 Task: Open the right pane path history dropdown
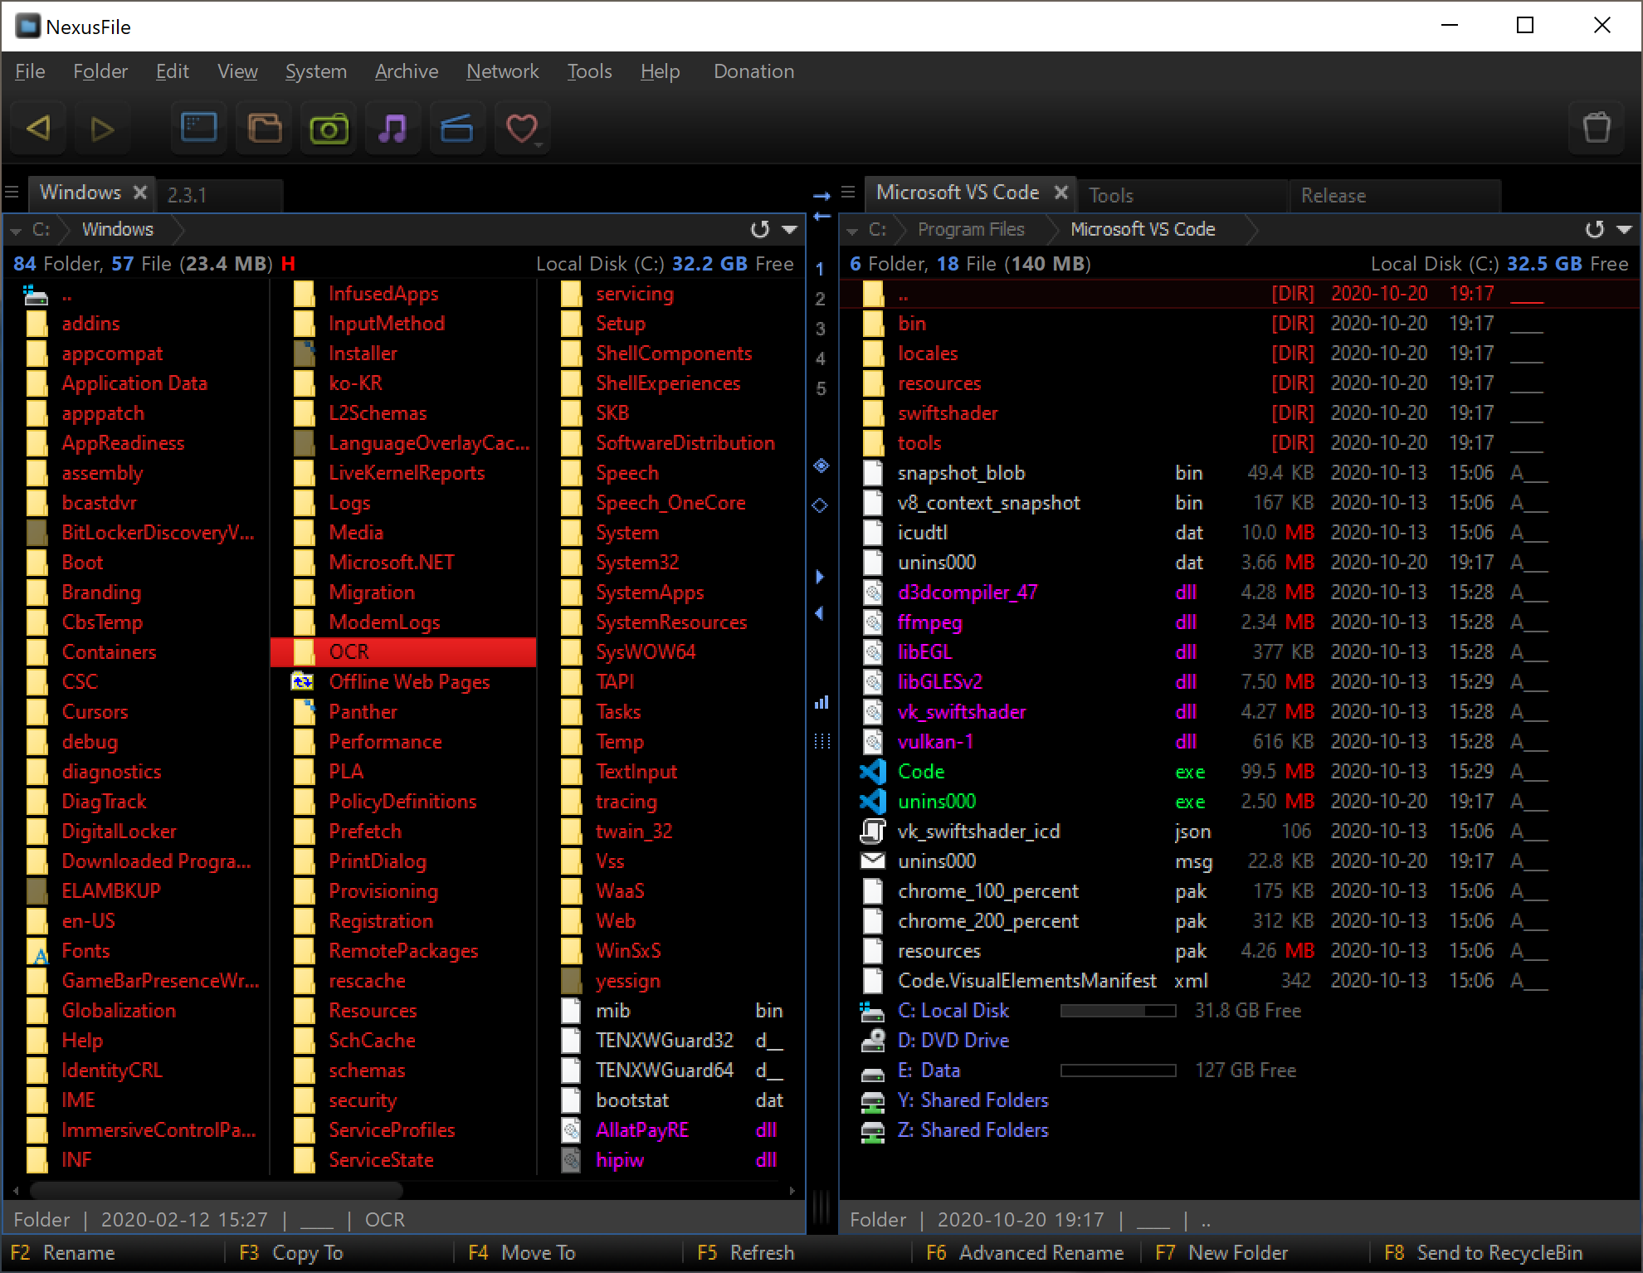pyautogui.click(x=1625, y=229)
